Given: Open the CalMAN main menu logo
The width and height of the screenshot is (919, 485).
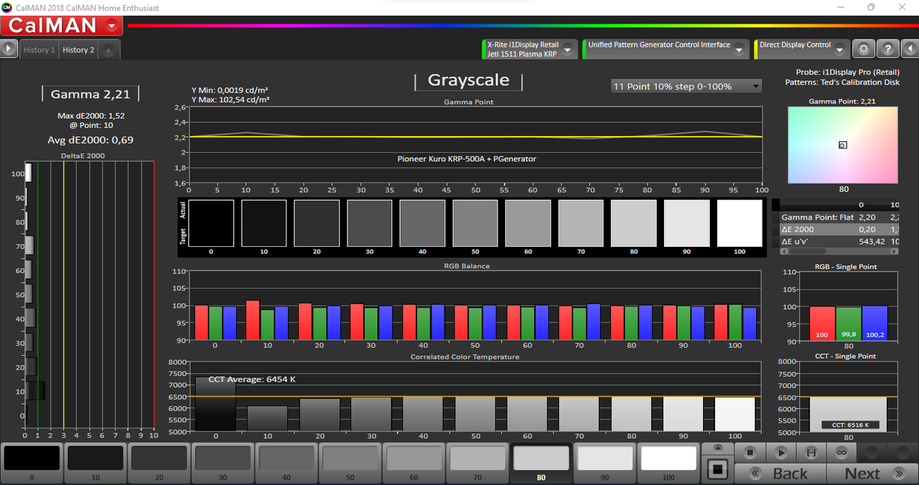Looking at the screenshot, I should click(x=62, y=26).
